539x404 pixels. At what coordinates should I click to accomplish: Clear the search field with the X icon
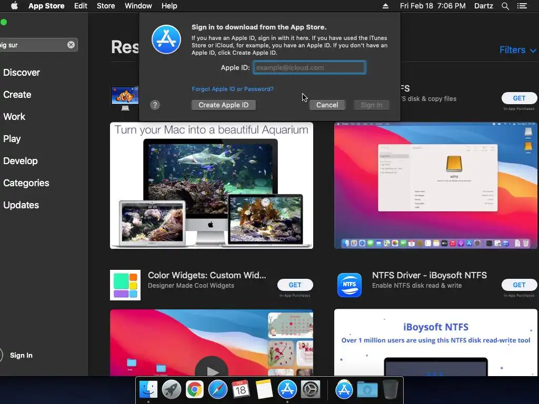pyautogui.click(x=71, y=45)
